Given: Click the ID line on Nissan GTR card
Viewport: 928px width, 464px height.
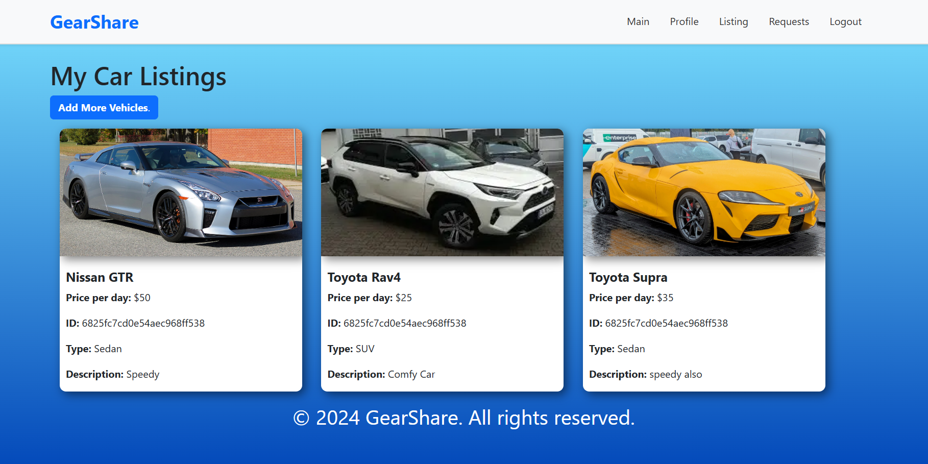Looking at the screenshot, I should (135, 323).
